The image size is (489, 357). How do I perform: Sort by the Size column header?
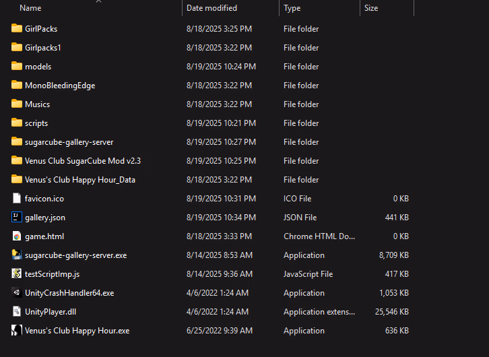pos(371,8)
